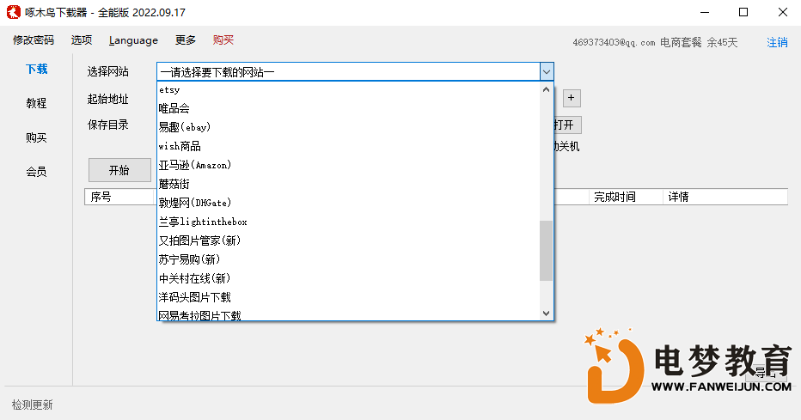Select 易趣(ebay) from the list
Viewport: 801px width, 420px height.
click(348, 127)
